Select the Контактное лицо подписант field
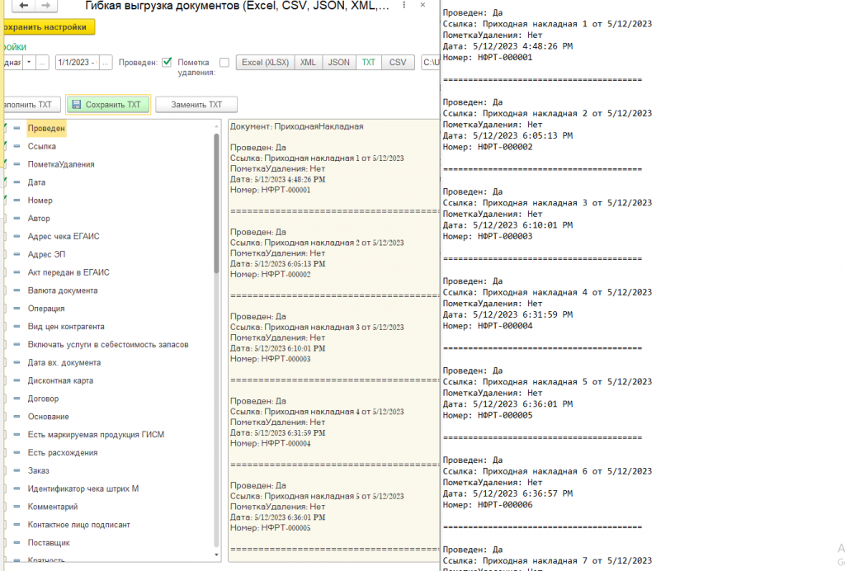The height and width of the screenshot is (571, 845). coord(79,525)
